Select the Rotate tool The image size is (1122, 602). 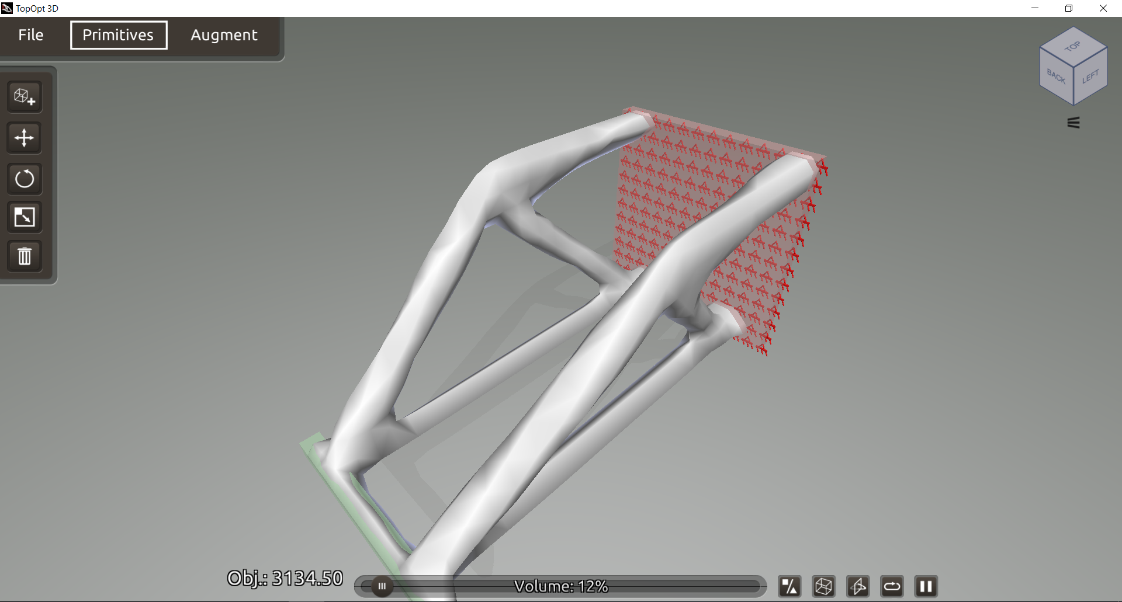click(x=24, y=179)
